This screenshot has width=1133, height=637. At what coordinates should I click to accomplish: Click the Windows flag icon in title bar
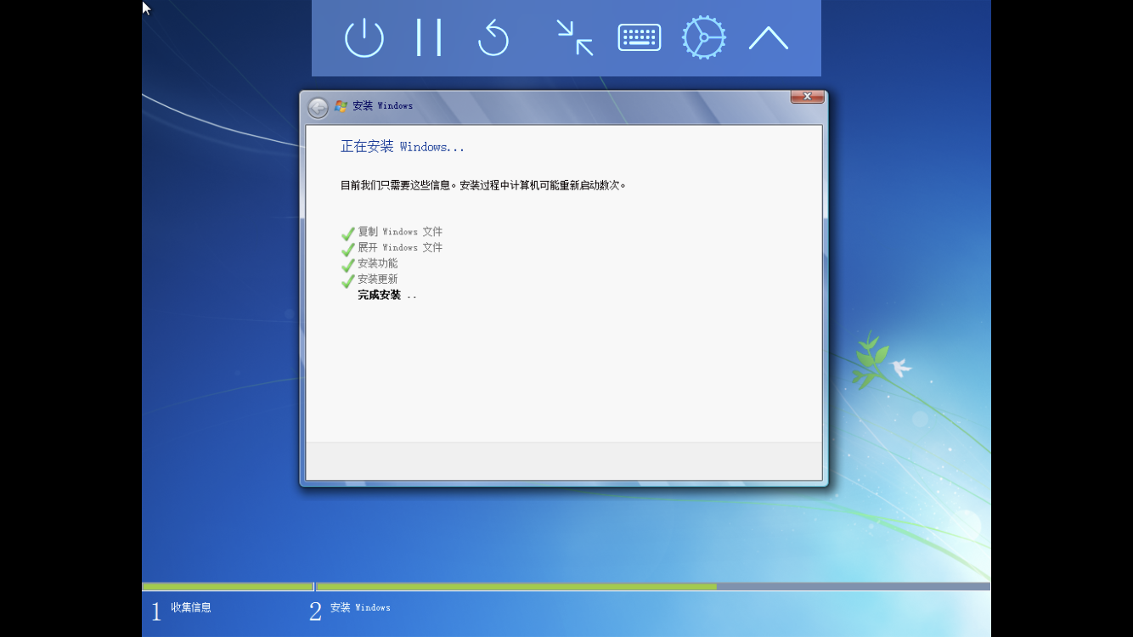(341, 106)
